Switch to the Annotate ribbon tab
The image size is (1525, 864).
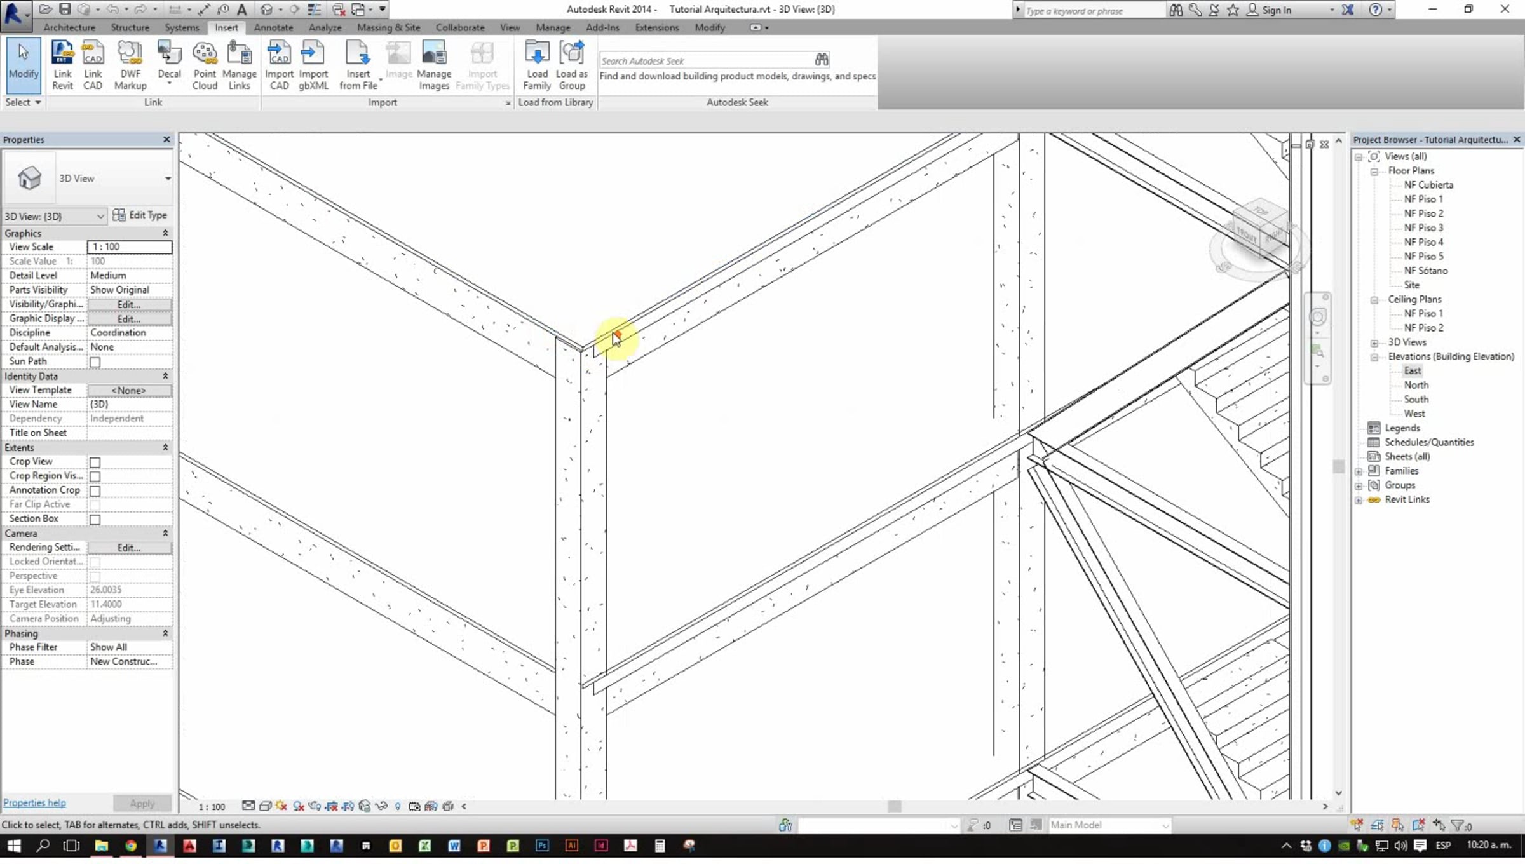pyautogui.click(x=273, y=28)
